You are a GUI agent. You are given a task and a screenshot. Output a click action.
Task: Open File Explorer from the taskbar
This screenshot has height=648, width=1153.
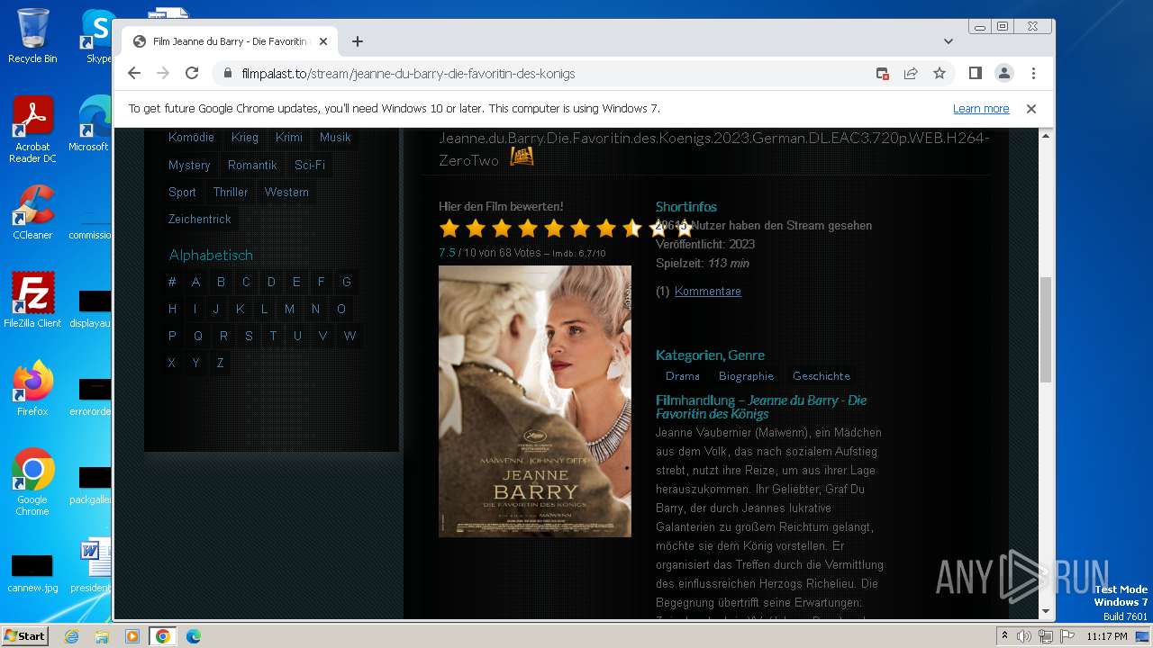point(102,636)
